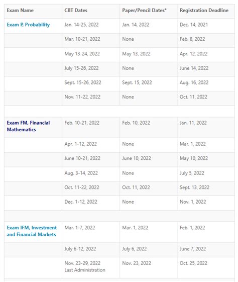This screenshot has width=238, height=282.
Task: Open the Exam P, Probability link
Action: click(x=28, y=25)
